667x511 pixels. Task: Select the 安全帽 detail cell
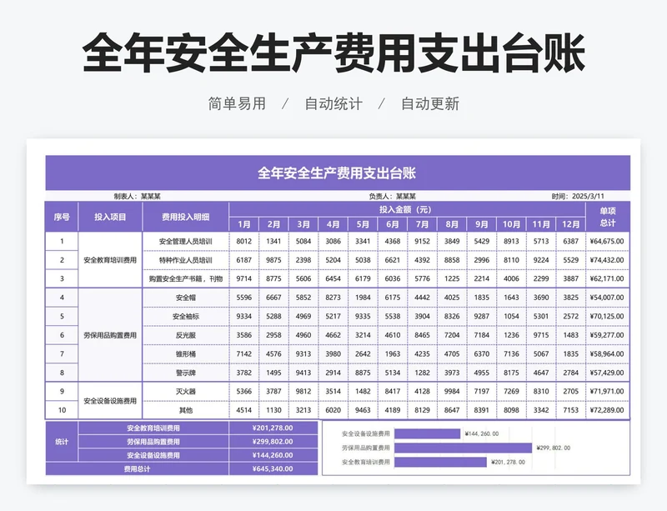coord(185,298)
